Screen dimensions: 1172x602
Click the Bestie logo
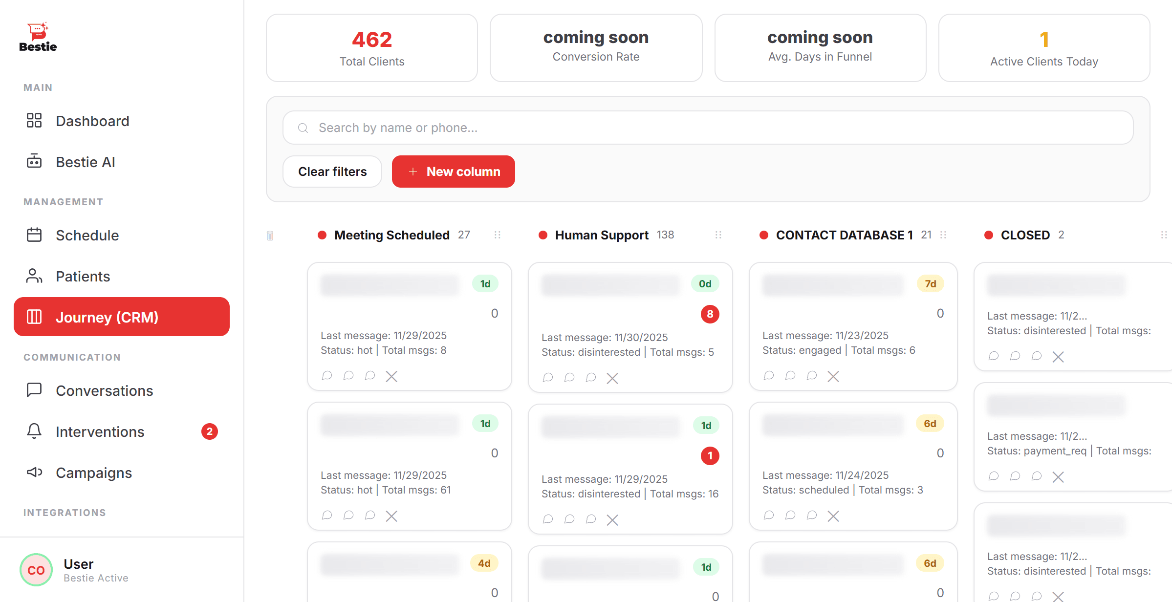coord(38,37)
